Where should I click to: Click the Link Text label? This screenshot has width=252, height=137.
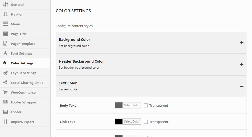point(67,122)
